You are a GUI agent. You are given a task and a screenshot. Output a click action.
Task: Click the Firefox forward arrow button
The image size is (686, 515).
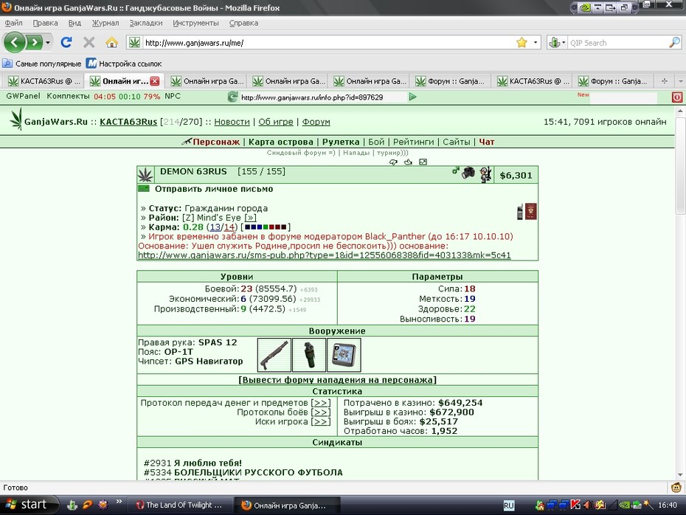34,43
